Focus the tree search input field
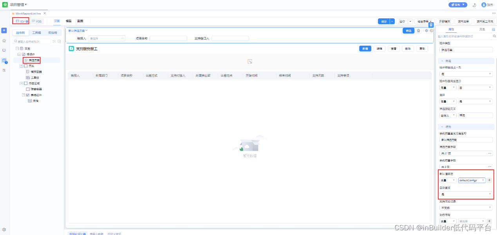497x235 pixels. 32,41
